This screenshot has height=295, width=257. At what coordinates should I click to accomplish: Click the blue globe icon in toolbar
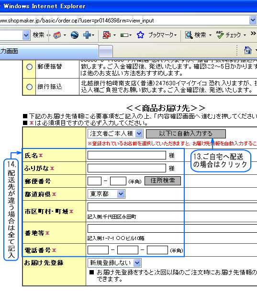coord(75,35)
